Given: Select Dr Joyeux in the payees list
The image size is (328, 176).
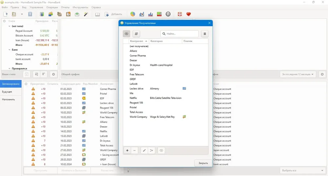Looking at the screenshot, I should coord(165,65).
